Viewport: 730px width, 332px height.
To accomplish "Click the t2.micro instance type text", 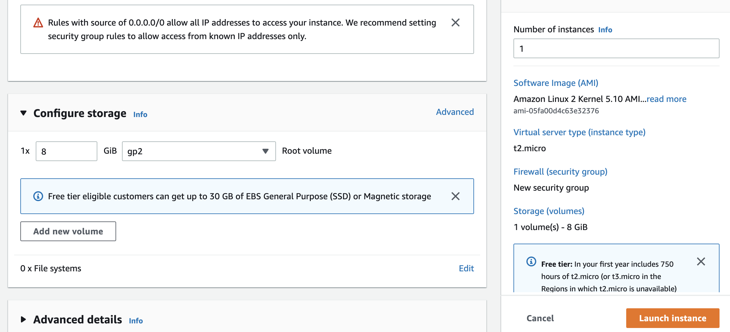I will click(x=529, y=148).
